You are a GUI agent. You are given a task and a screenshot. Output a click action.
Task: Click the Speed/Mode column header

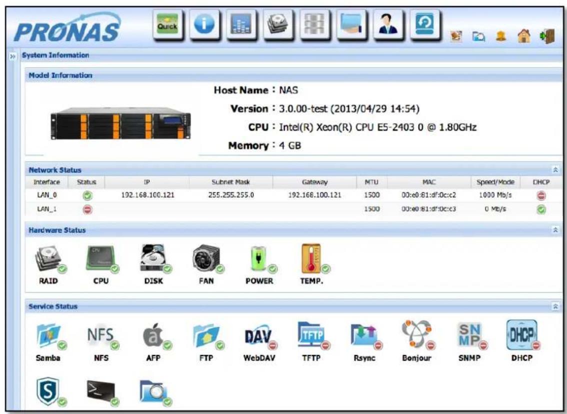(x=495, y=182)
